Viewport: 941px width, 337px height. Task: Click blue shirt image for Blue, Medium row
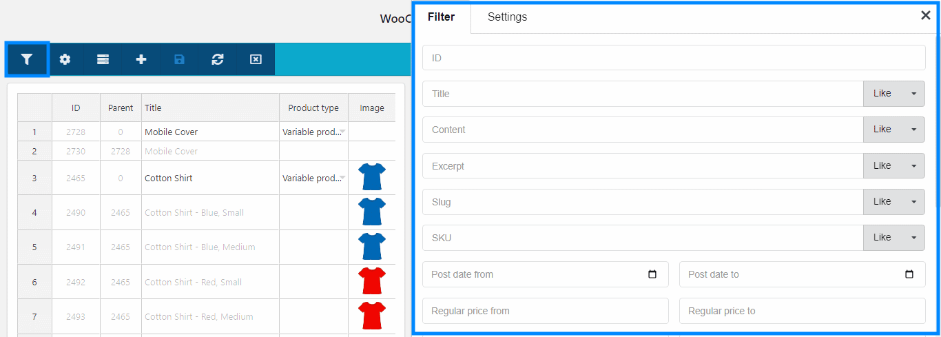(x=372, y=247)
